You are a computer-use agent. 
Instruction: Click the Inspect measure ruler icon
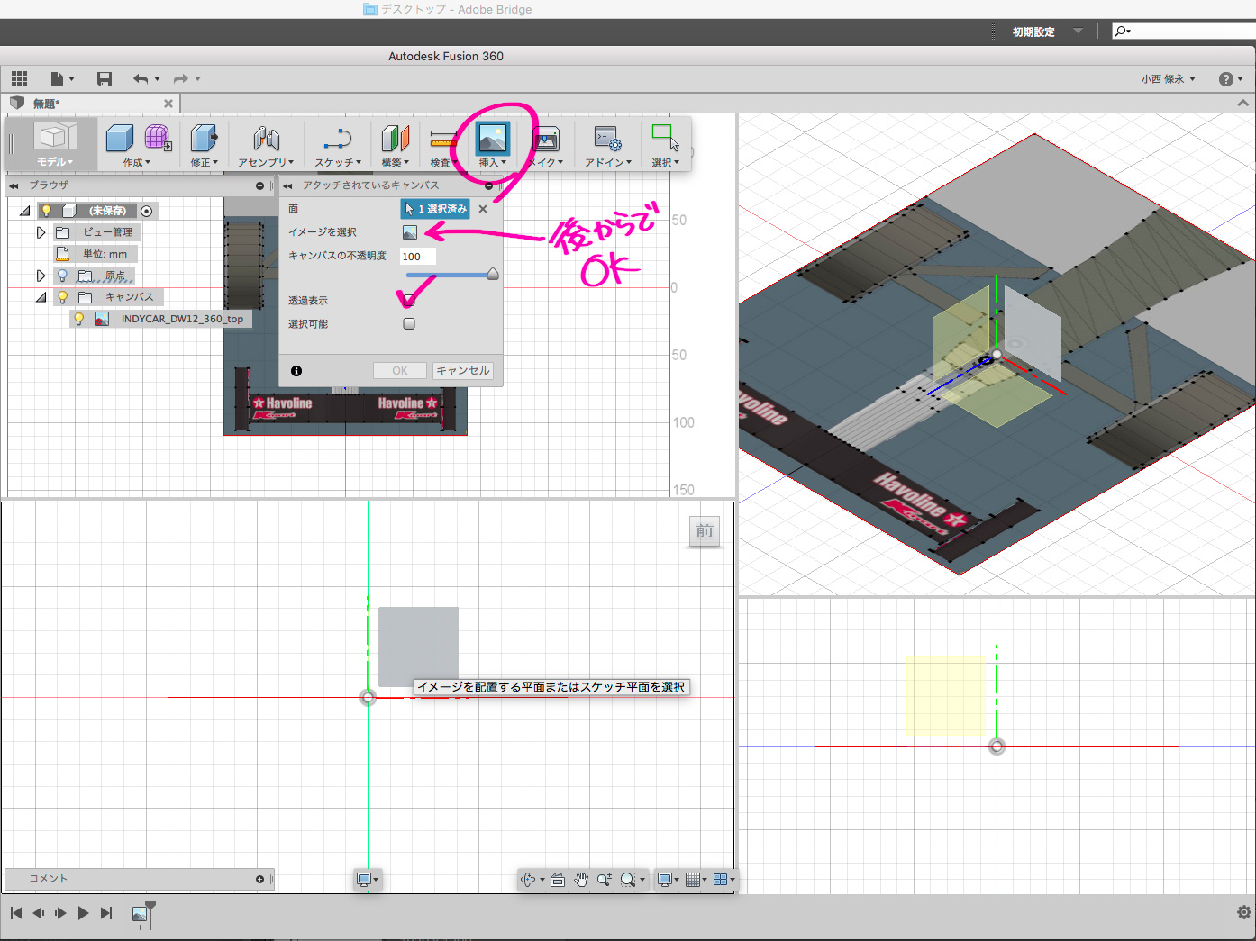(x=443, y=139)
